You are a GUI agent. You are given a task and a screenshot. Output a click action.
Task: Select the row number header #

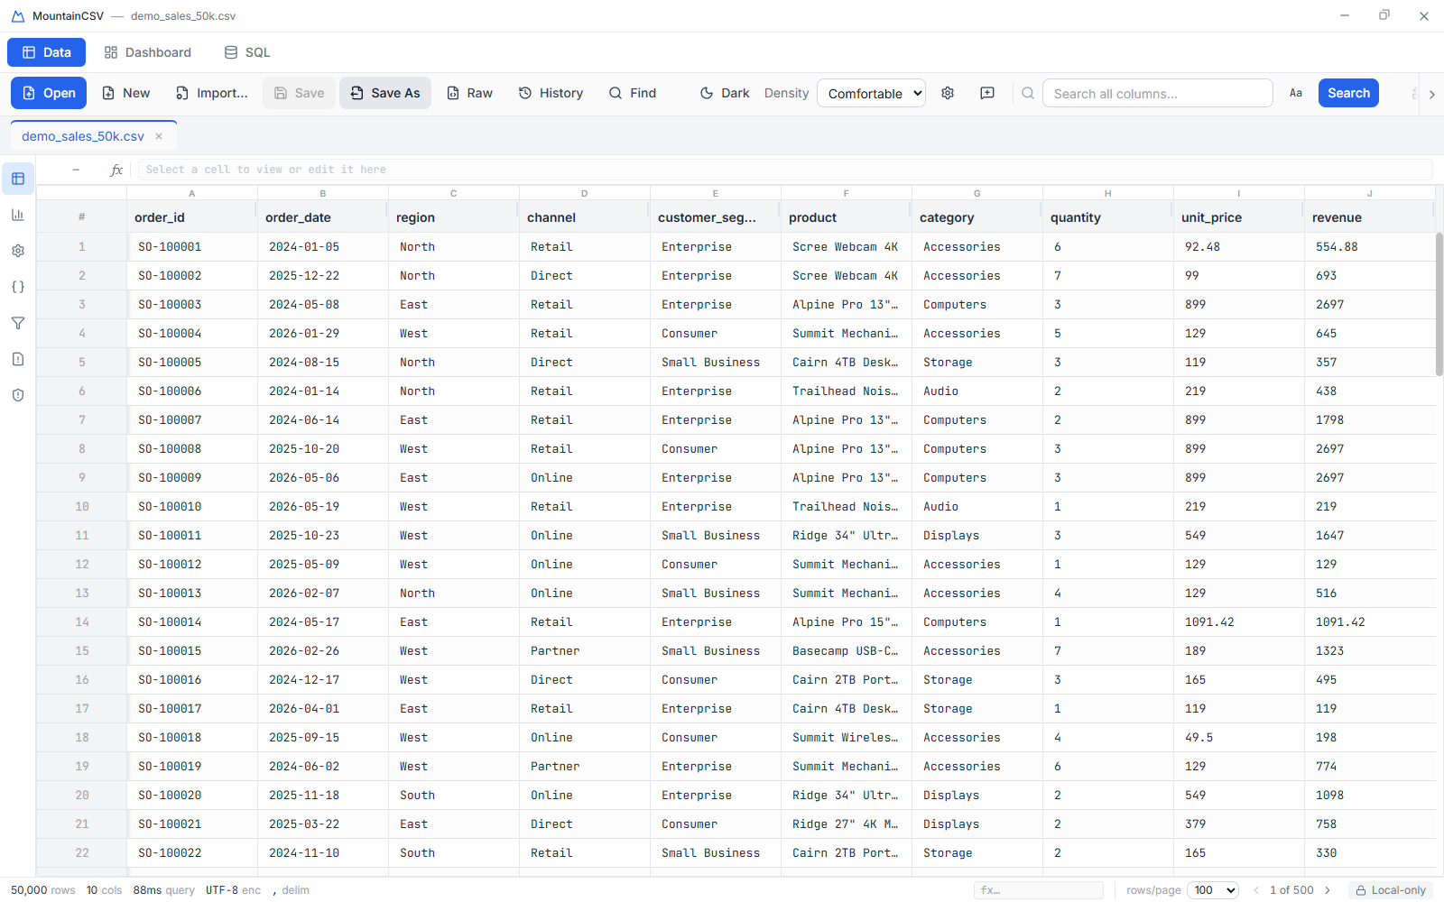click(x=82, y=217)
